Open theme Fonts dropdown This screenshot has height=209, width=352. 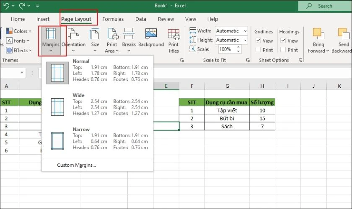(x=18, y=41)
